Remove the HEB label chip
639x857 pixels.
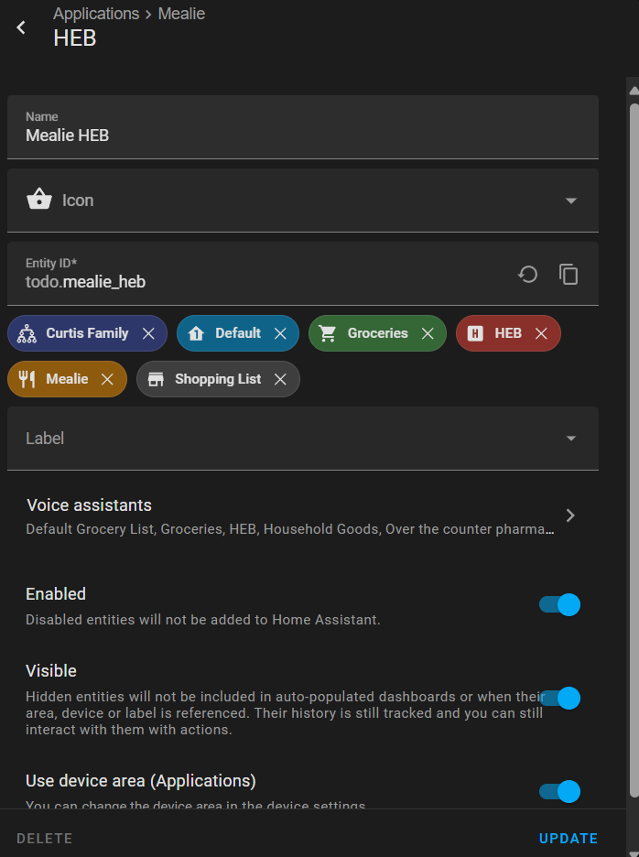[541, 333]
